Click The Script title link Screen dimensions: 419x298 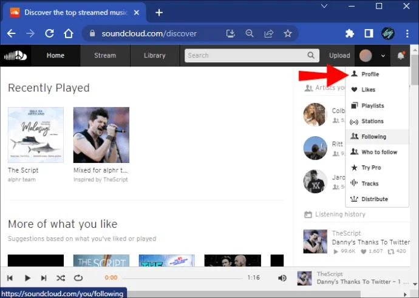pyautogui.click(x=23, y=170)
